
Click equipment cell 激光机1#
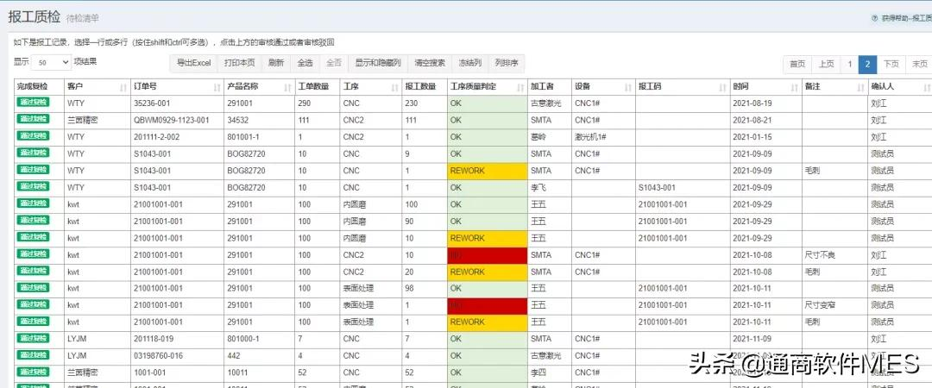[591, 137]
